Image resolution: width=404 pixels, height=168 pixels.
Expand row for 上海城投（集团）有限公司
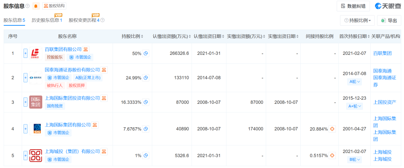(x=25, y=155)
